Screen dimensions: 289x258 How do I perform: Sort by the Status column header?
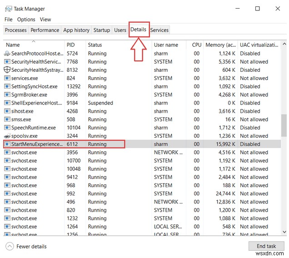point(119,45)
